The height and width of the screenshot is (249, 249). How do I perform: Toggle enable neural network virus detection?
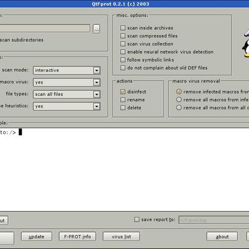123,52
